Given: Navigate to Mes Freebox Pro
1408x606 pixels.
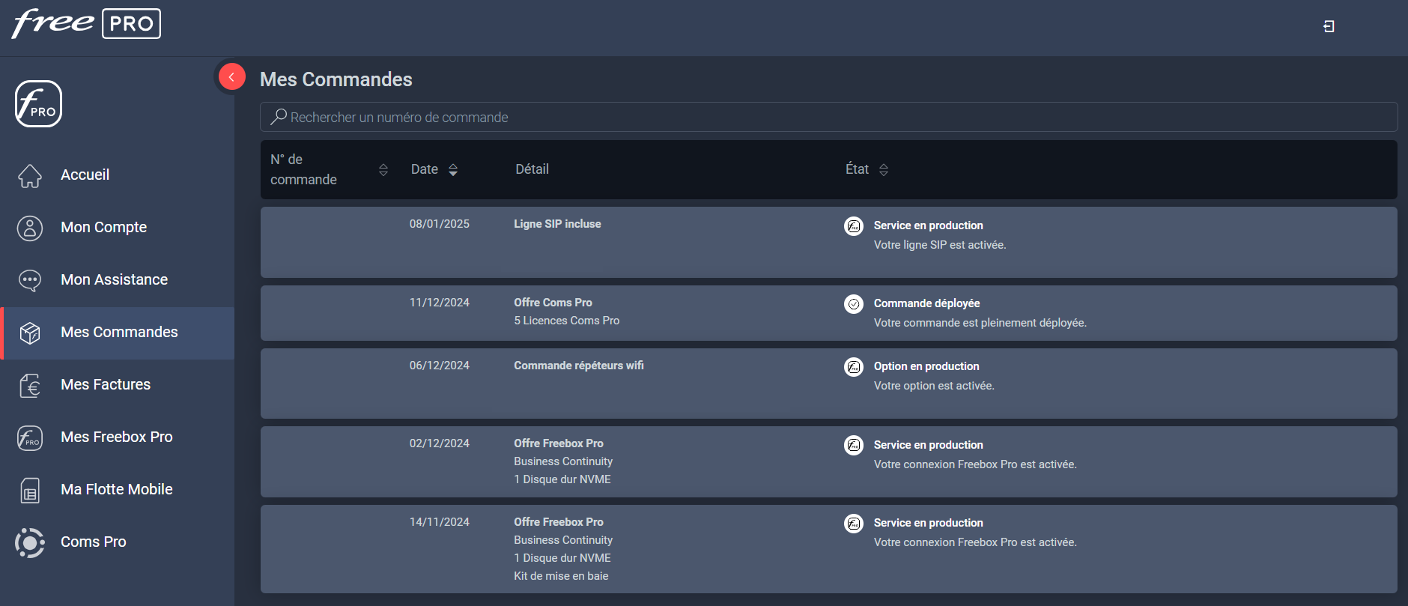Looking at the screenshot, I should [118, 437].
